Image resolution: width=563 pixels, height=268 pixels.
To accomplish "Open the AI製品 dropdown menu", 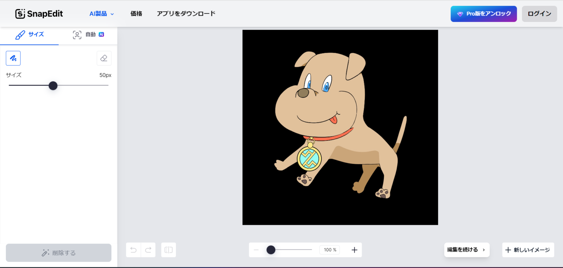I will pyautogui.click(x=101, y=14).
